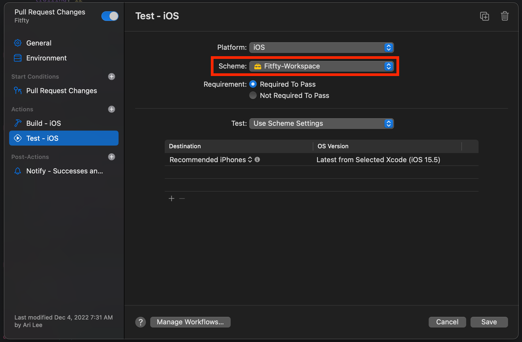Open the Platform dropdown

[321, 48]
